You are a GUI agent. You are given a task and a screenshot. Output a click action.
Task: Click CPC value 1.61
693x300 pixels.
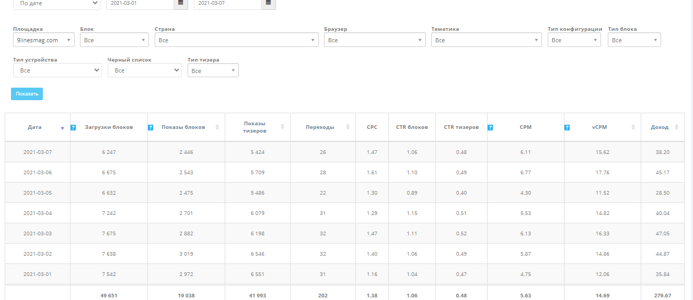point(372,173)
